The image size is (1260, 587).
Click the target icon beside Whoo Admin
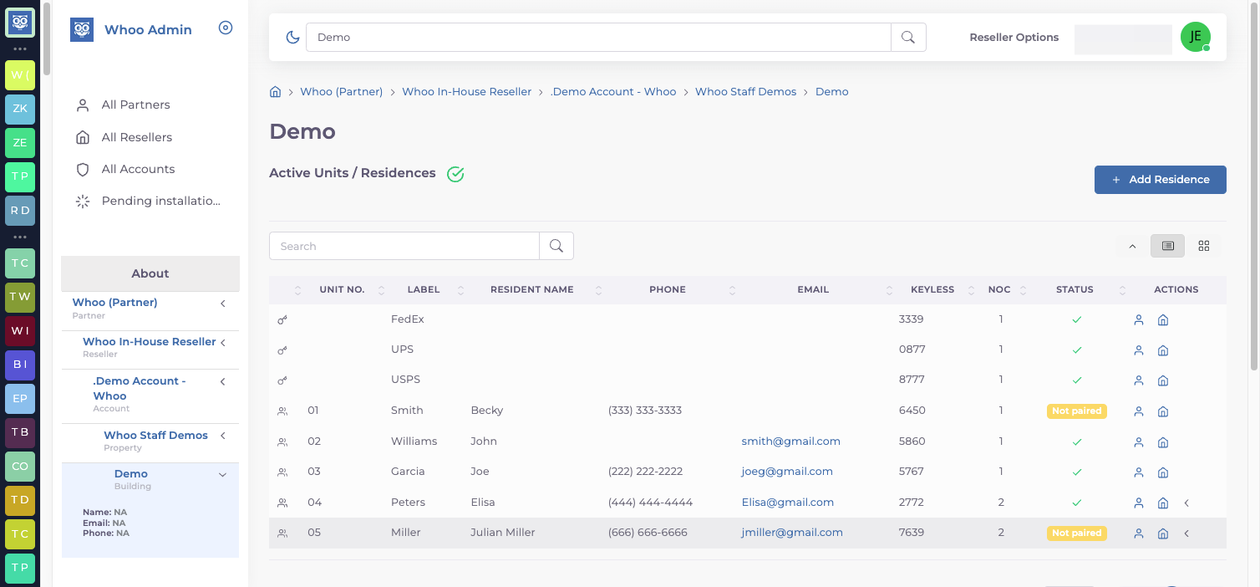click(225, 28)
